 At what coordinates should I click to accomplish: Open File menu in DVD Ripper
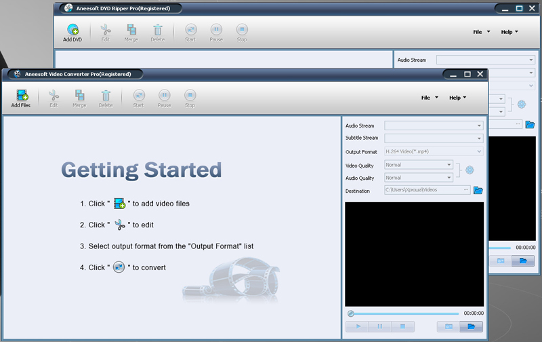482,32
